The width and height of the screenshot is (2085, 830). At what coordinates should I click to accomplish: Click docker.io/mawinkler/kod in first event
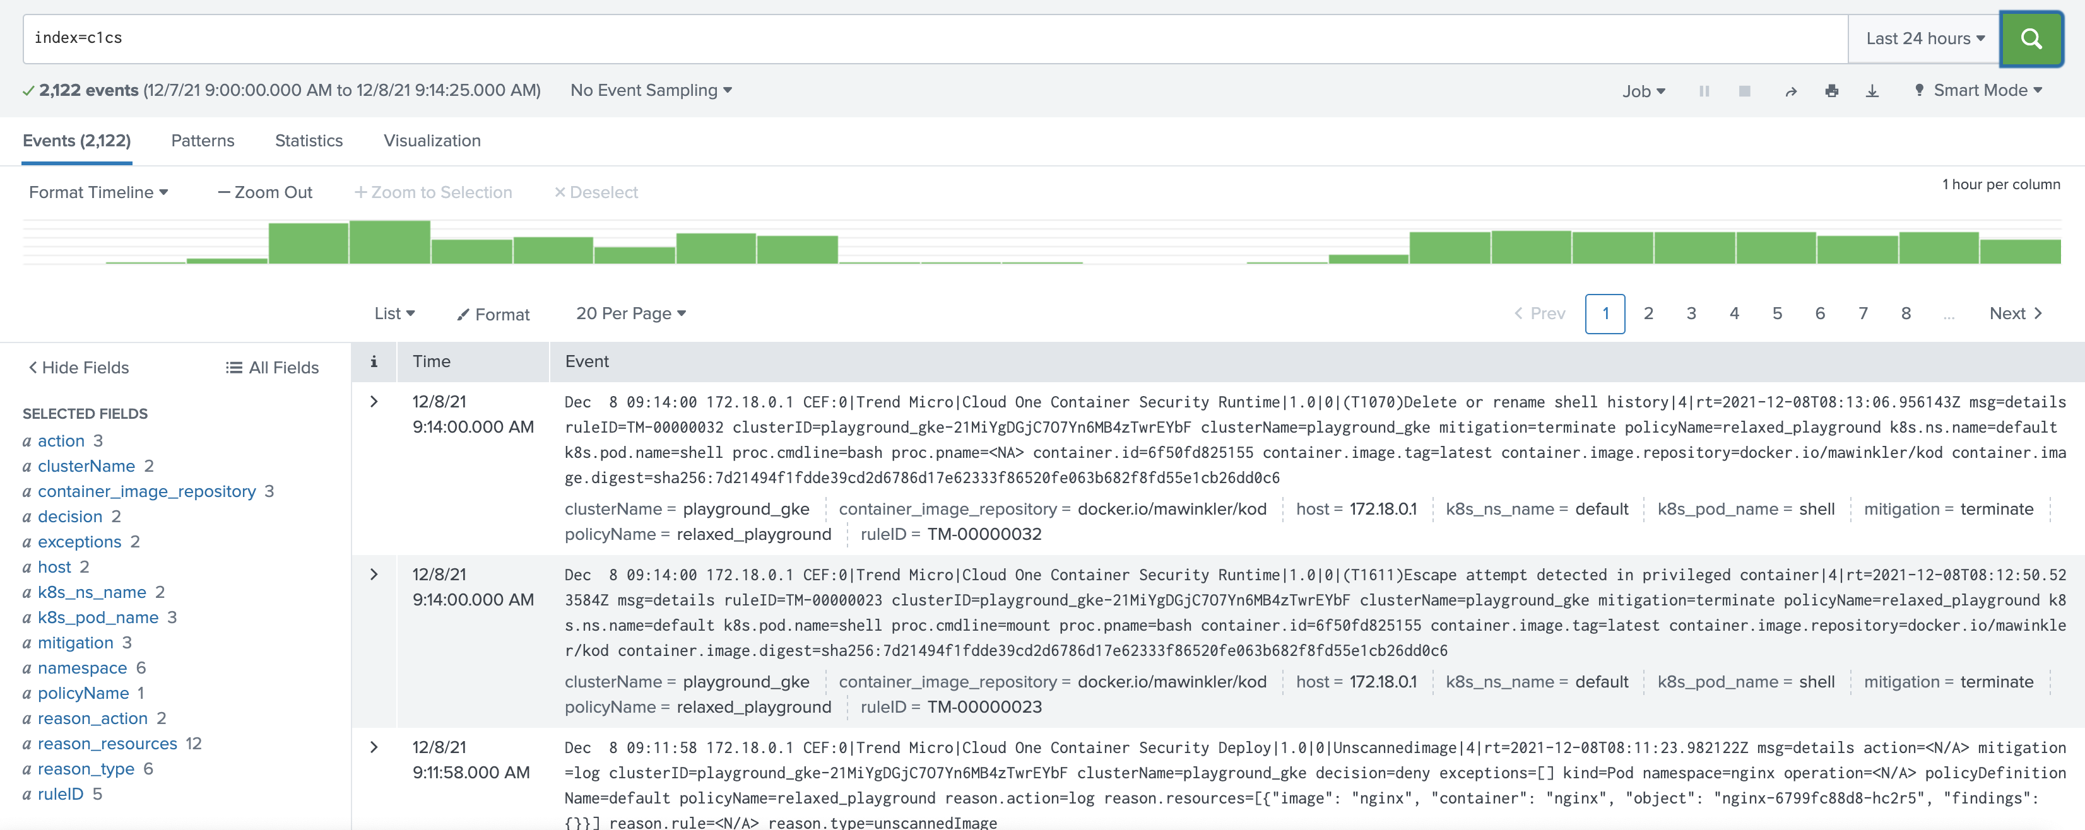coord(1172,509)
